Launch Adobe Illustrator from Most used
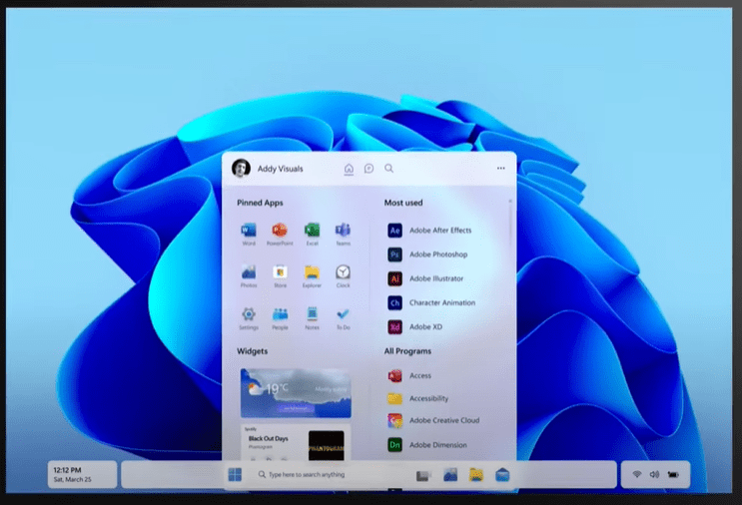This screenshot has width=742, height=505. pyautogui.click(x=425, y=278)
